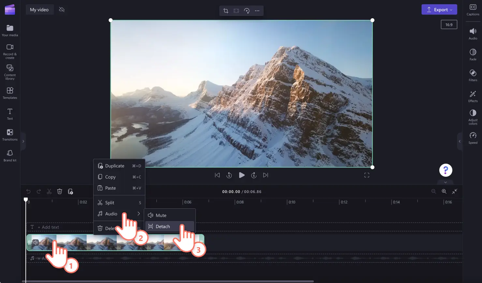The width and height of the screenshot is (482, 283).
Task: Open Transitions panel
Action: click(x=10, y=135)
